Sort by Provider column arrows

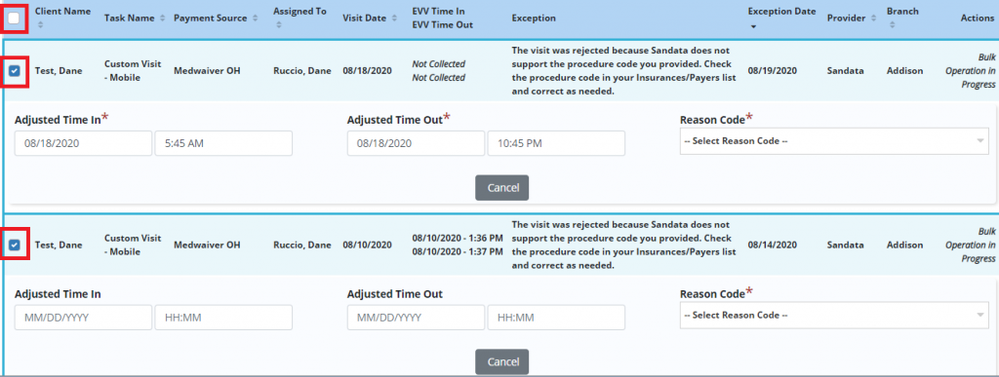[x=873, y=19]
